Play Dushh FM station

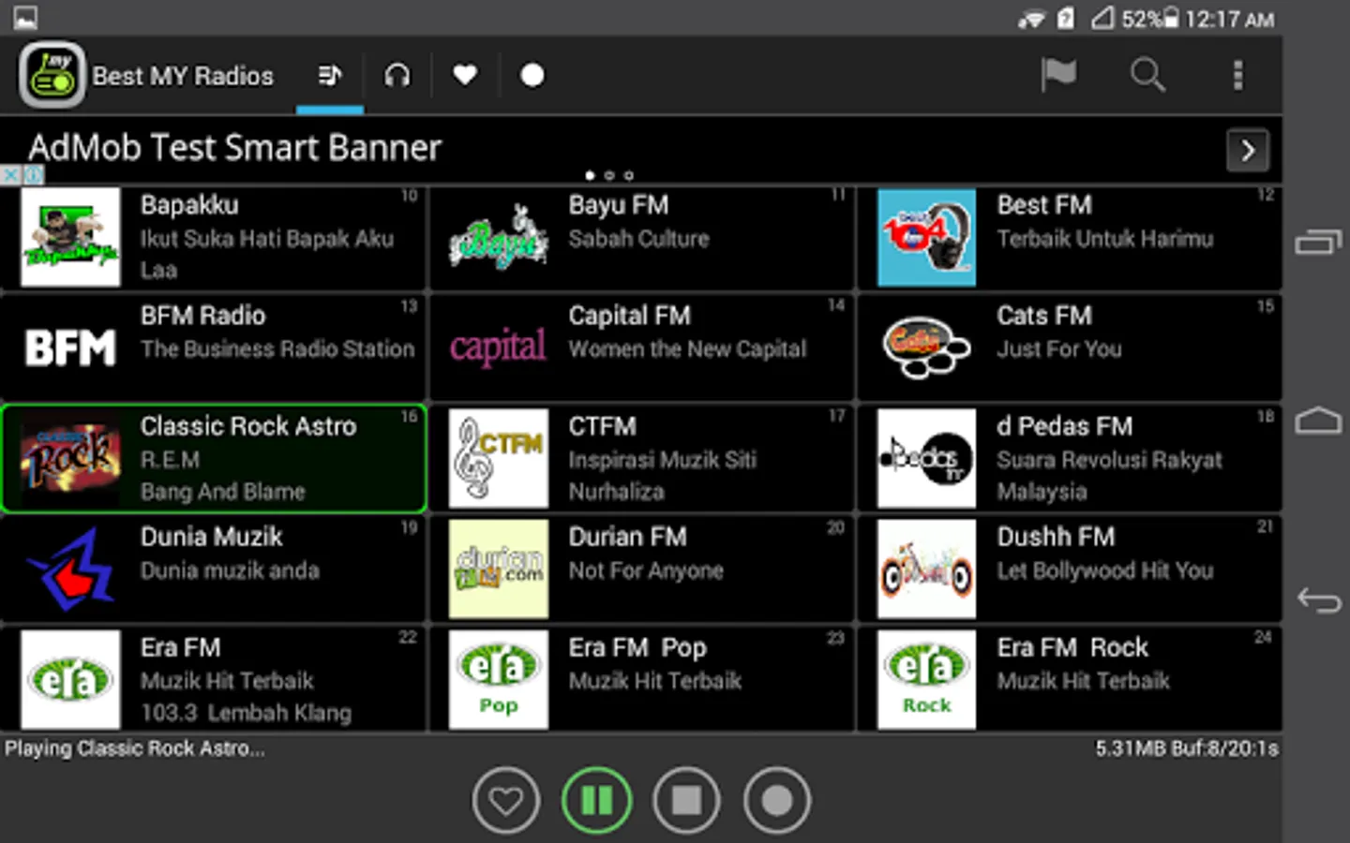coord(1070,569)
